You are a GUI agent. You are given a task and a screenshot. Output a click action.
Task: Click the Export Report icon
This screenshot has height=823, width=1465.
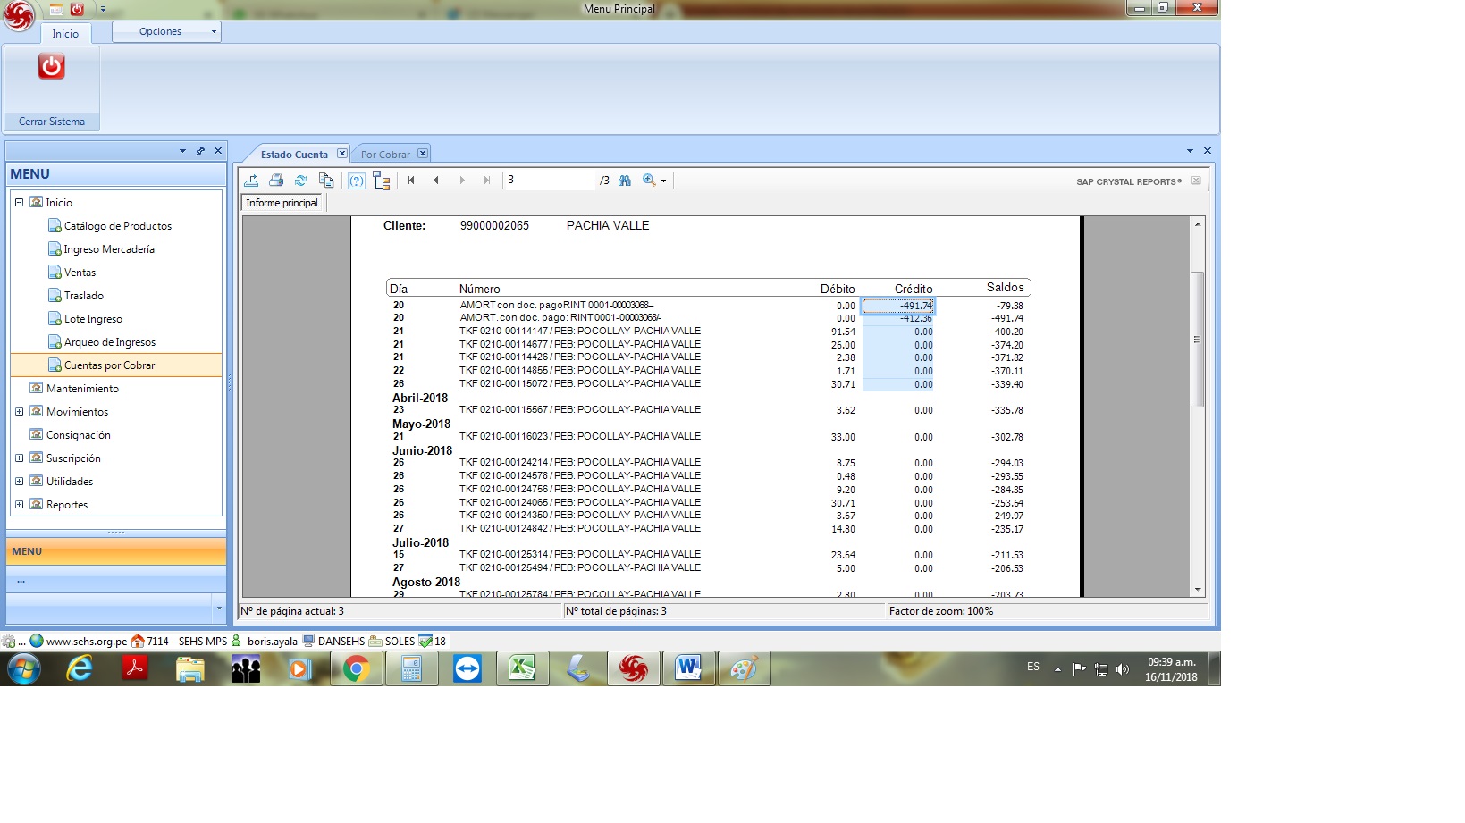coord(251,181)
